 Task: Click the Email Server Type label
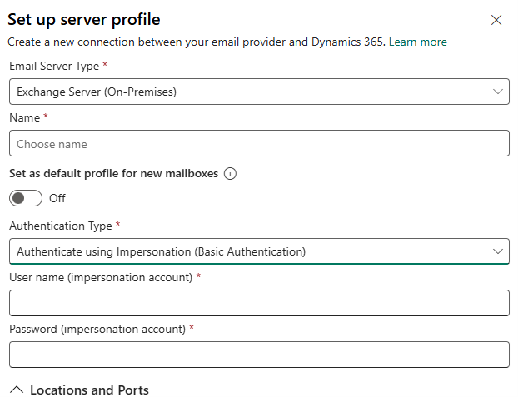click(x=53, y=66)
